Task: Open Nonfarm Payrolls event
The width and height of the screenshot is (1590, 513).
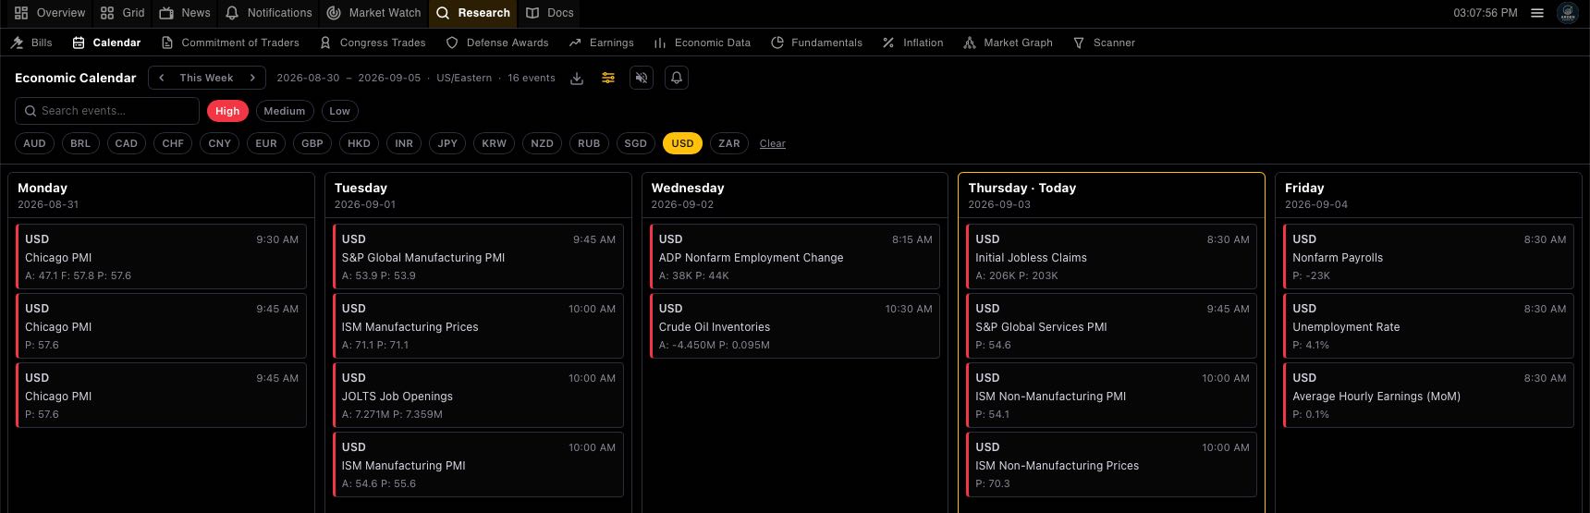Action: click(x=1429, y=257)
